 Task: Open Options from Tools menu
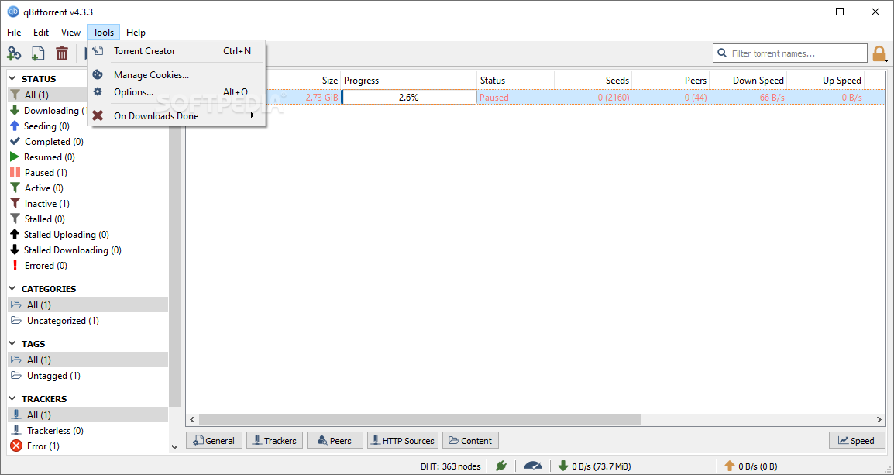pyautogui.click(x=177, y=91)
